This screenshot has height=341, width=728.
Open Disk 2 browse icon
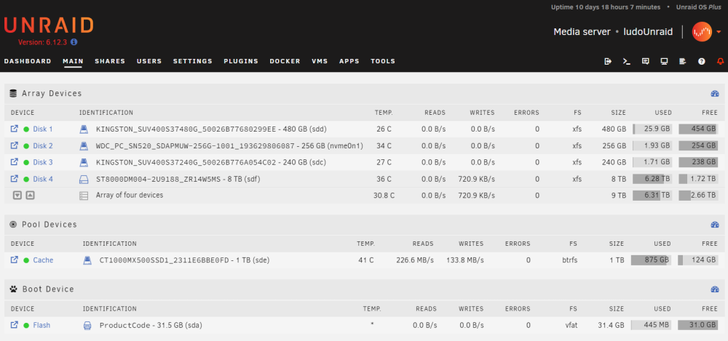15,145
